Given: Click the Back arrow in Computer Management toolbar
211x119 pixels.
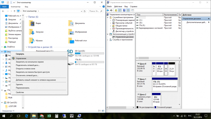Looking at the screenshot, I should [x=108, y=11].
